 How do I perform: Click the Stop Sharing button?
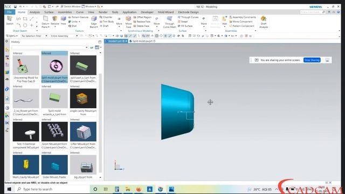pyautogui.click(x=312, y=60)
